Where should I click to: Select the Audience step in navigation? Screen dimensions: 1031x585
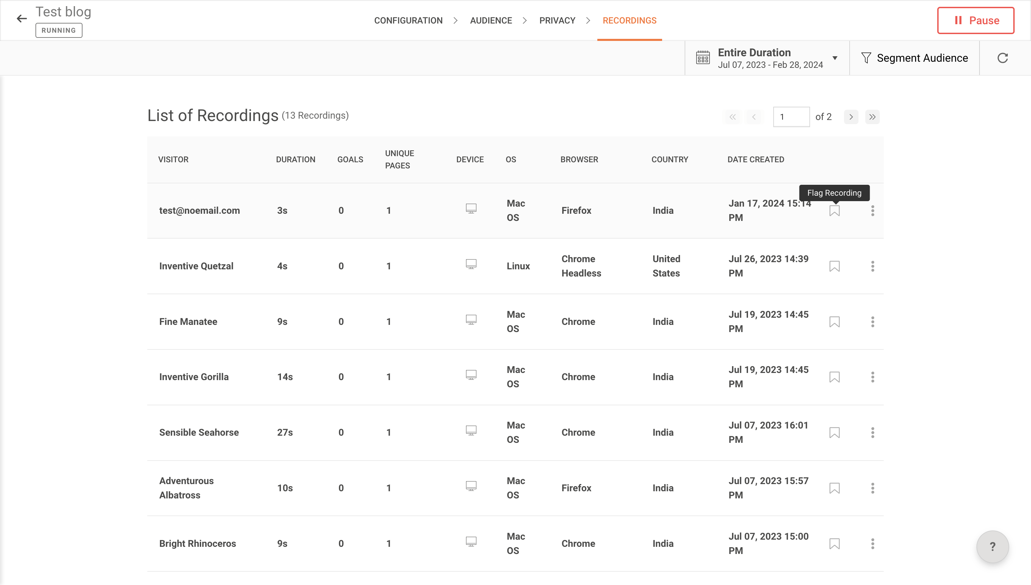(x=491, y=20)
